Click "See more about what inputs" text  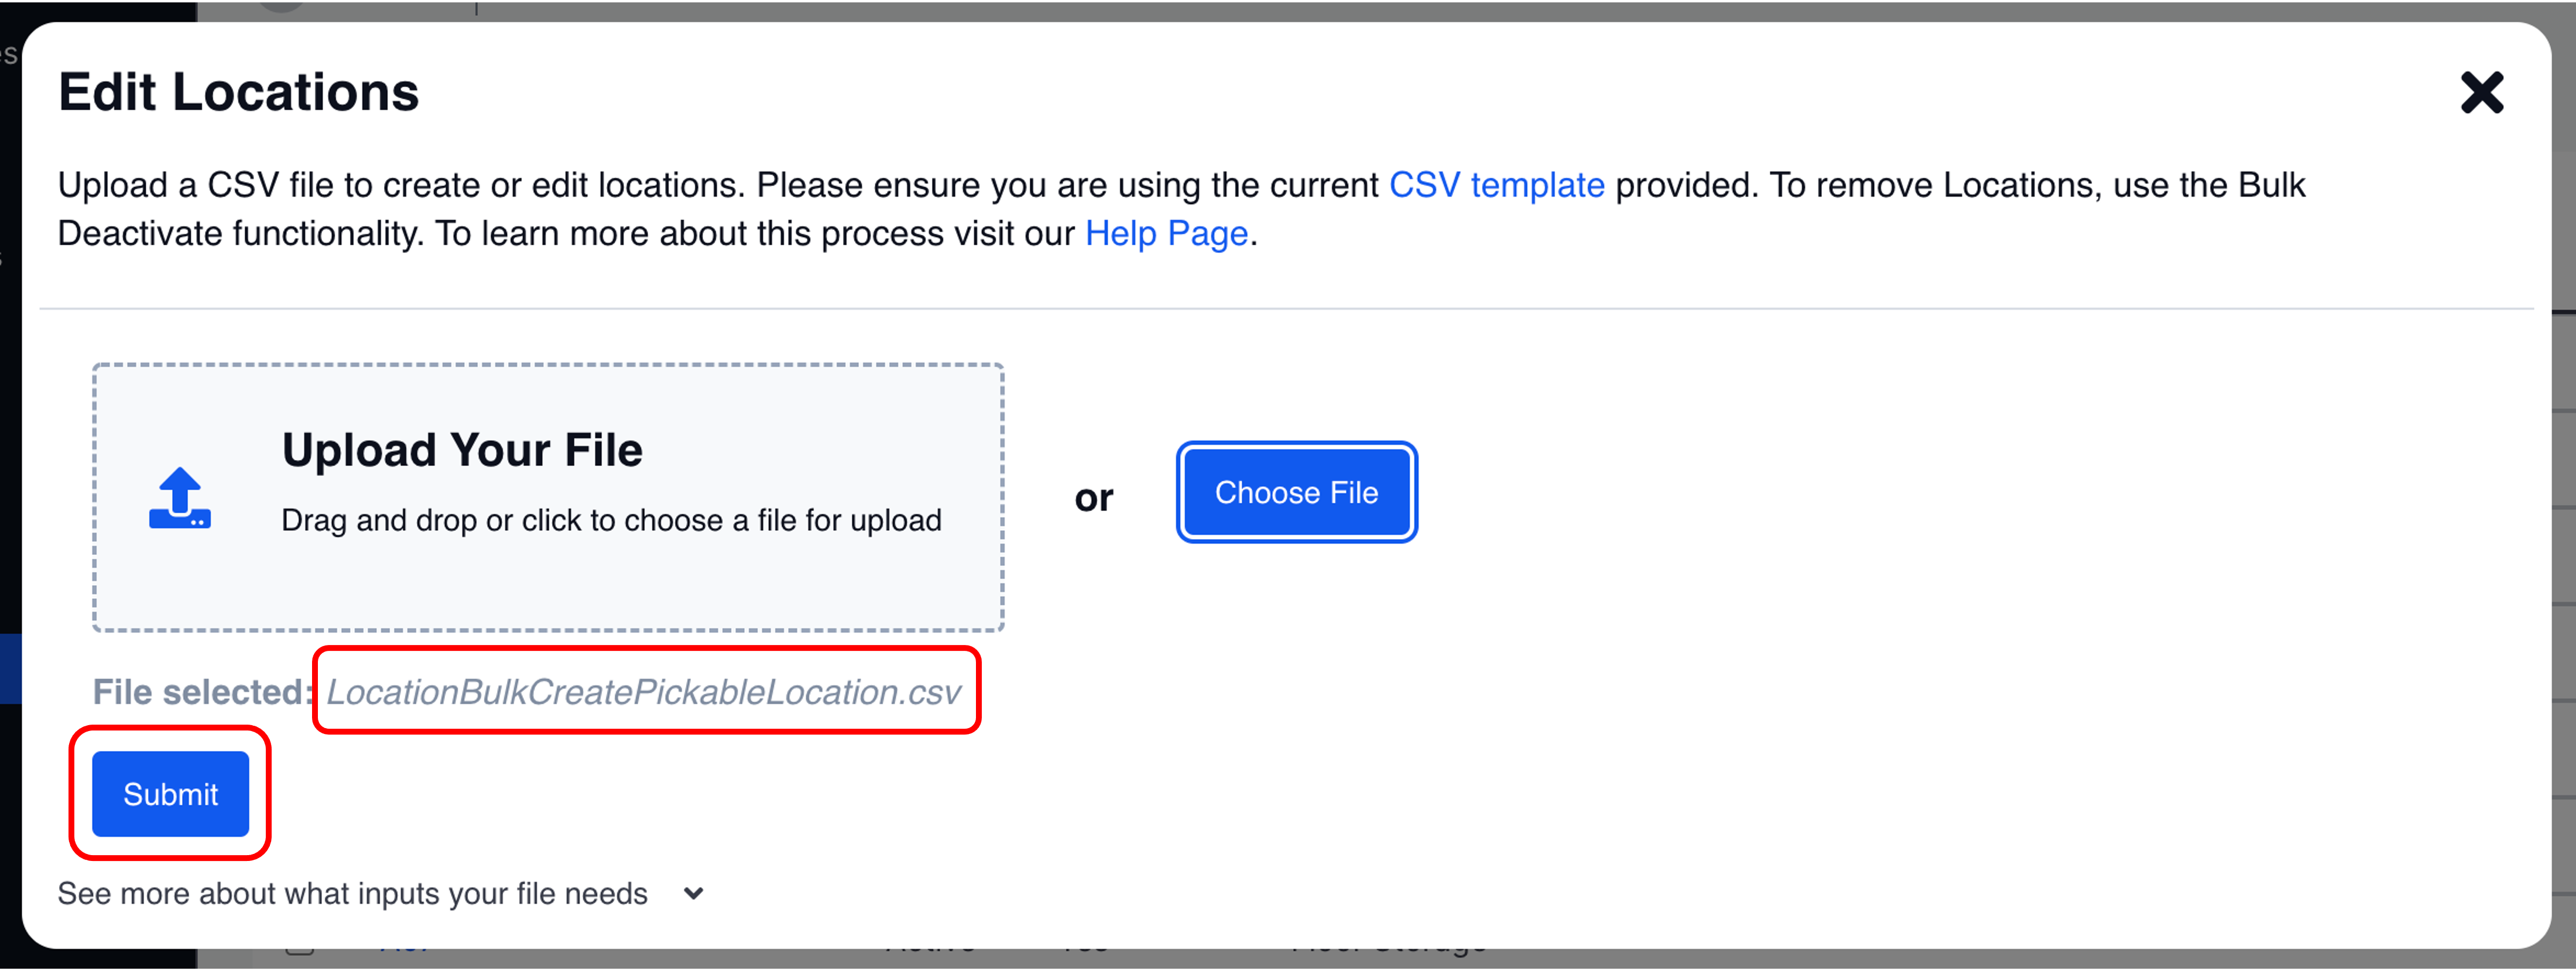click(x=352, y=893)
